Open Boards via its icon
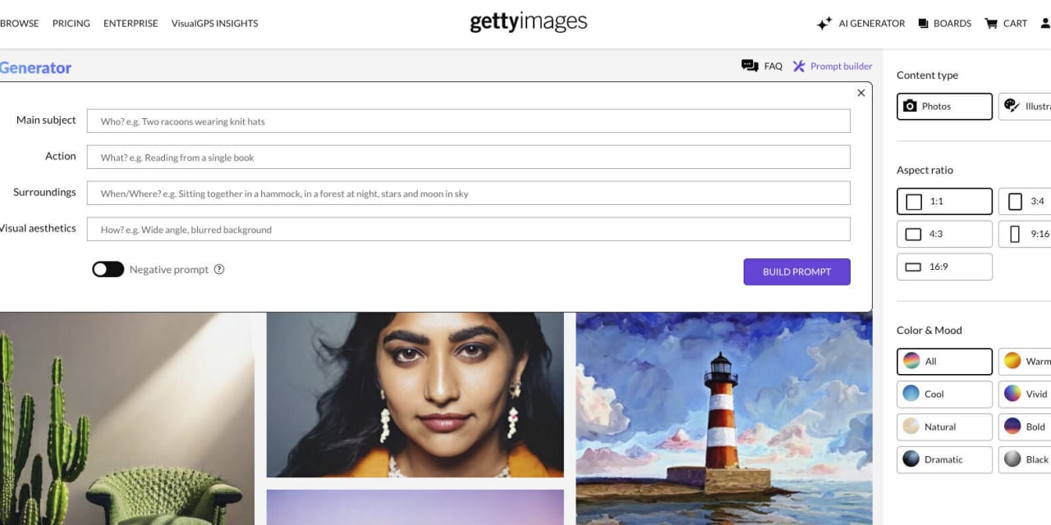1051x525 pixels. (x=924, y=24)
